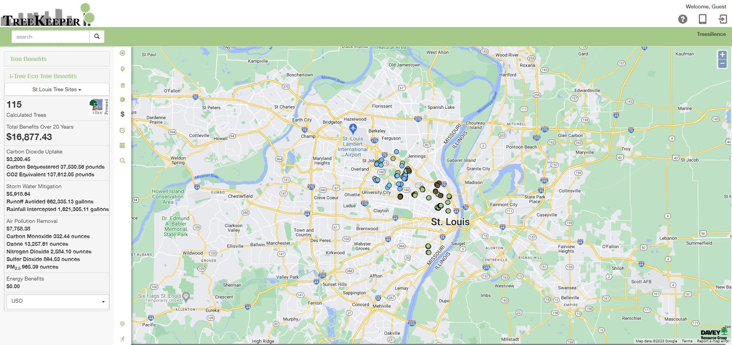Collapse i-Tree Eco Tree Benefits section
The image size is (732, 345).
coord(43,76)
